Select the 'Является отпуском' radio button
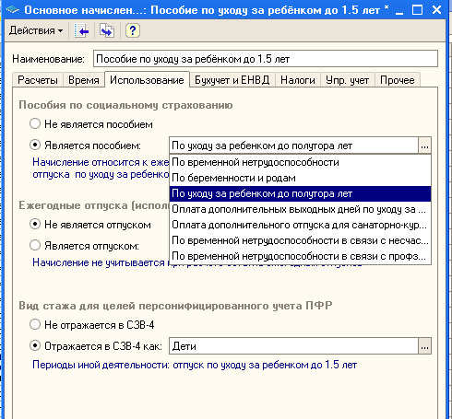The image size is (452, 419). click(x=35, y=245)
